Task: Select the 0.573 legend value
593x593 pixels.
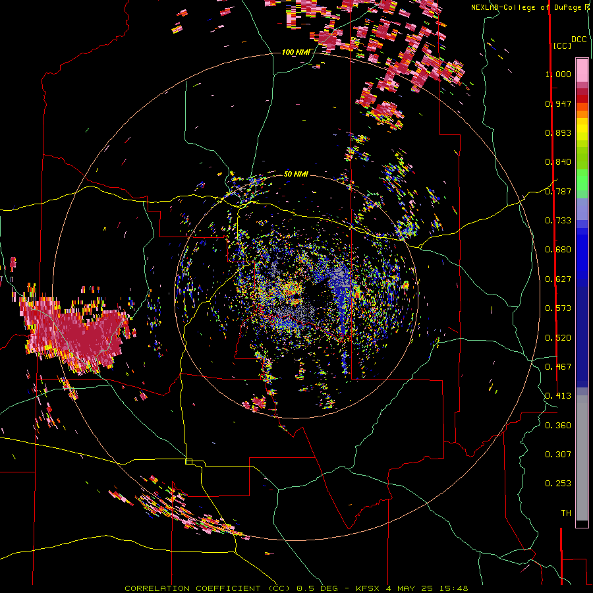Action: point(558,308)
